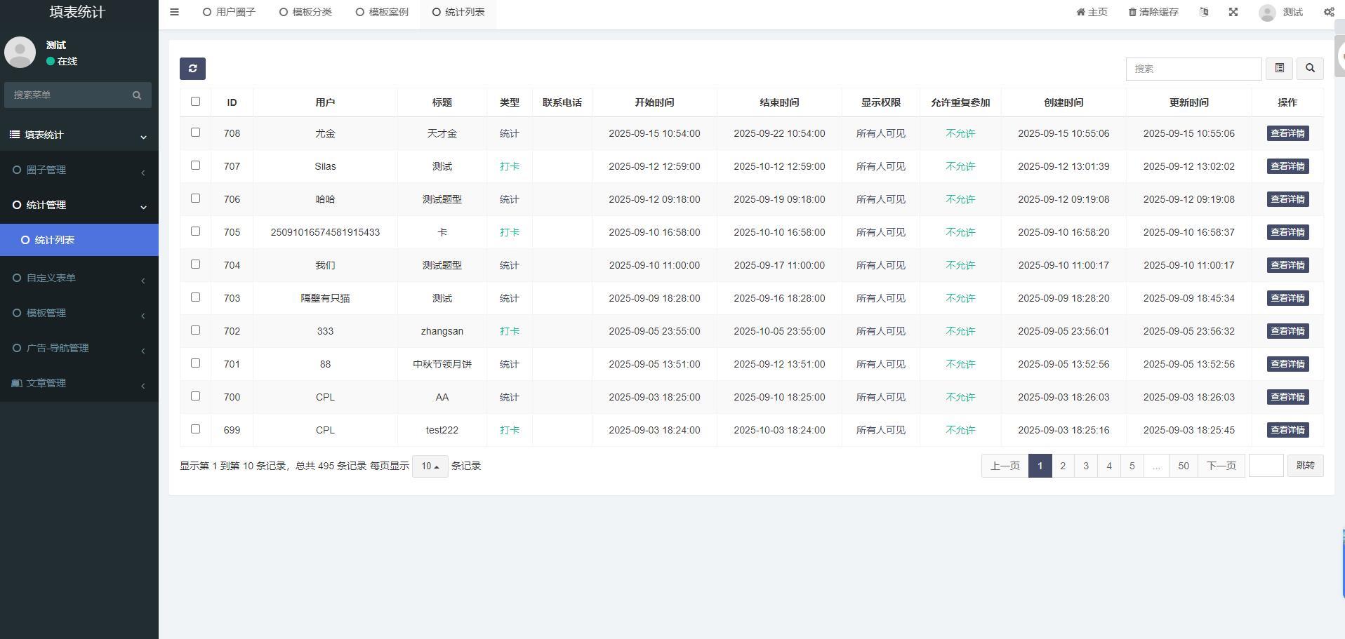
Task: Click the 下一页 pagination button
Action: 1220,466
